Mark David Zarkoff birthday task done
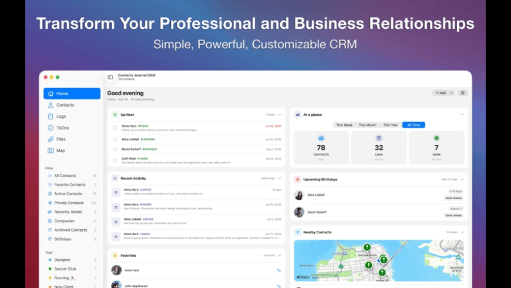This screenshot has height=288, width=511. [115, 149]
